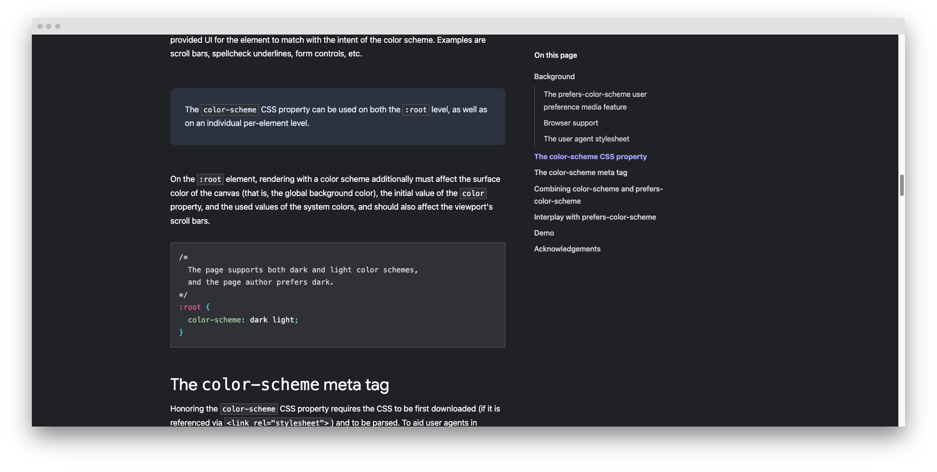Click the highlighted color-scheme CSS property link
Viewport: 937px width, 472px height.
[590, 156]
